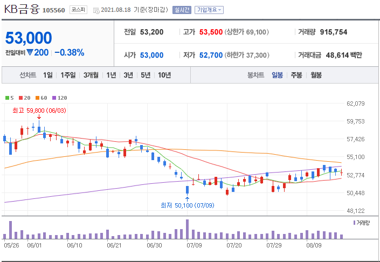Screen dimensions: 380x262
Task: Click the calendar icon beside 2021.08.18
Action: click(x=96, y=10)
